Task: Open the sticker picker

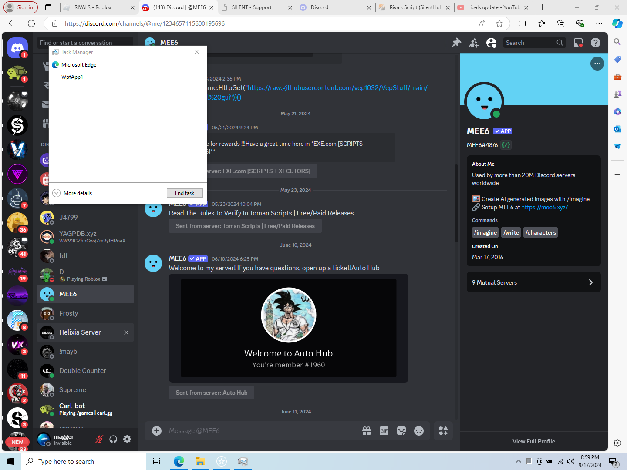Action: click(x=401, y=431)
